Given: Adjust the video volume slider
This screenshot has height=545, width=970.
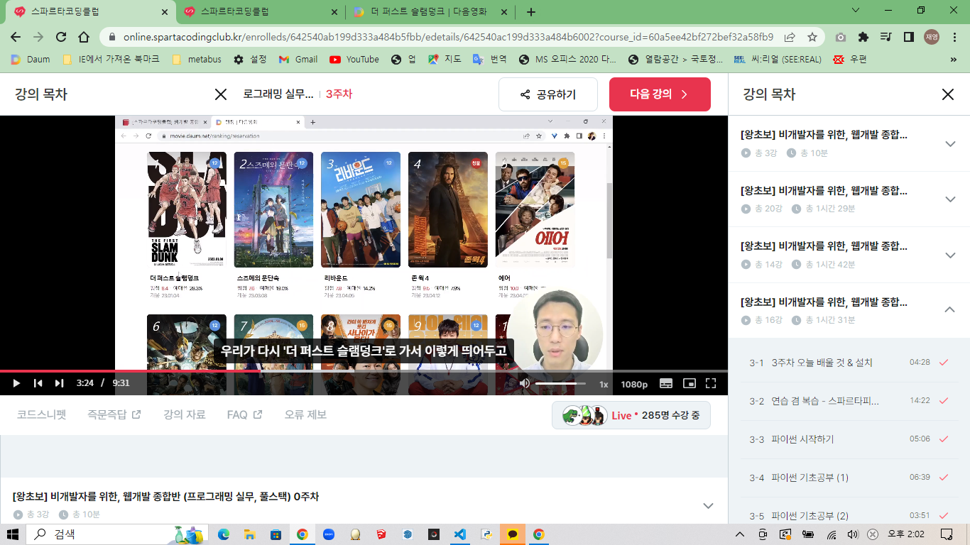Looking at the screenshot, I should click(x=560, y=383).
